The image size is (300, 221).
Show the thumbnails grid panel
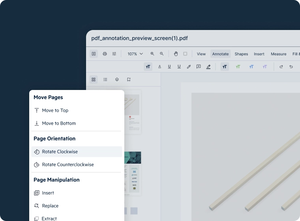click(94, 79)
